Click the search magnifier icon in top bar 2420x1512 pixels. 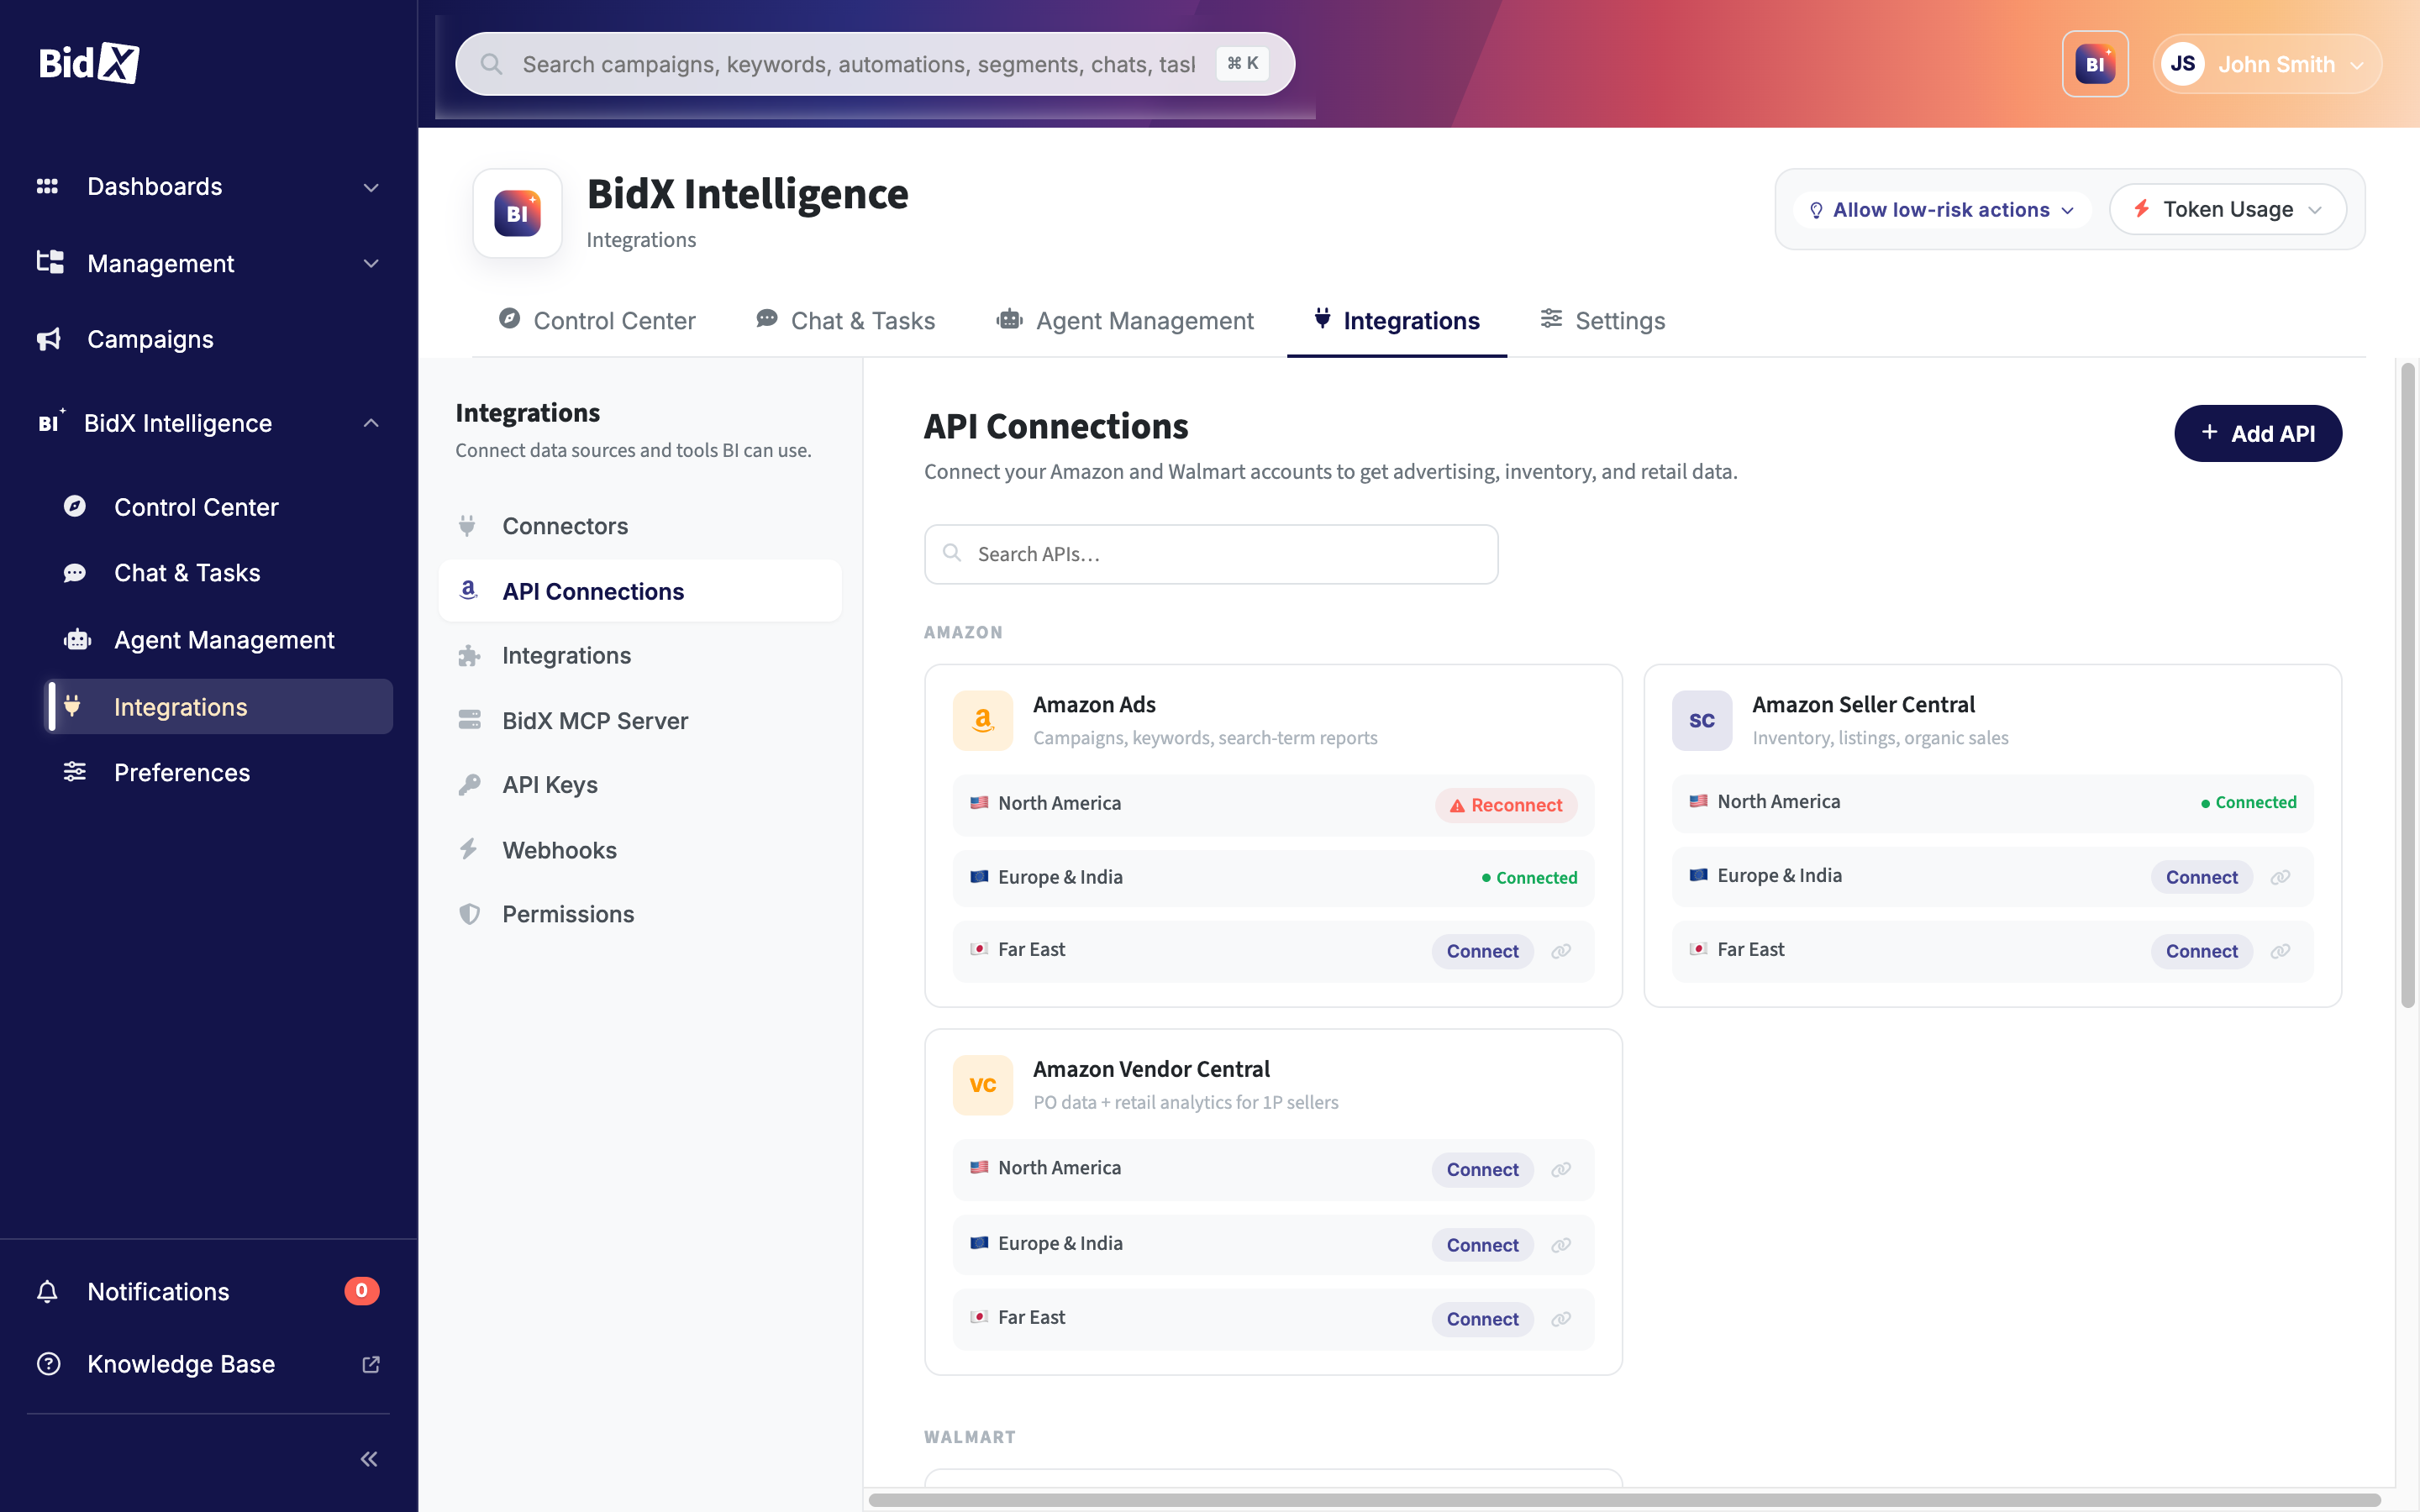[x=491, y=64]
